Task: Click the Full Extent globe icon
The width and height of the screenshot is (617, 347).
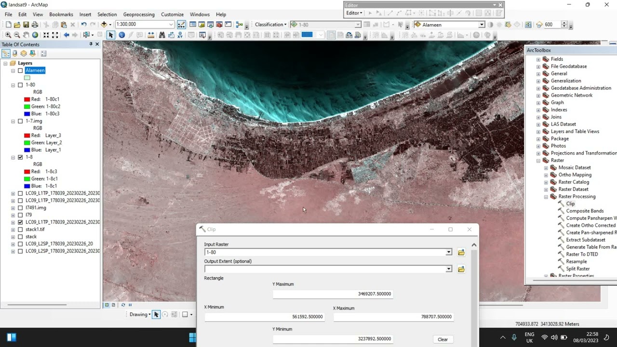Action: coord(35,35)
